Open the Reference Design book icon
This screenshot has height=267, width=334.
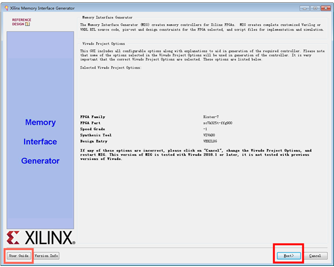click(28, 24)
